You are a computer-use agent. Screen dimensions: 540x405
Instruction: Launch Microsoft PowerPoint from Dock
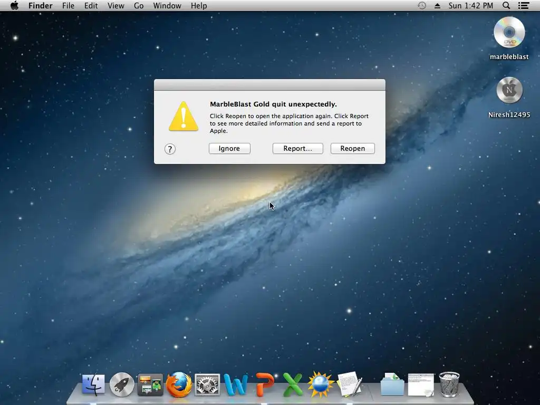pos(265,384)
